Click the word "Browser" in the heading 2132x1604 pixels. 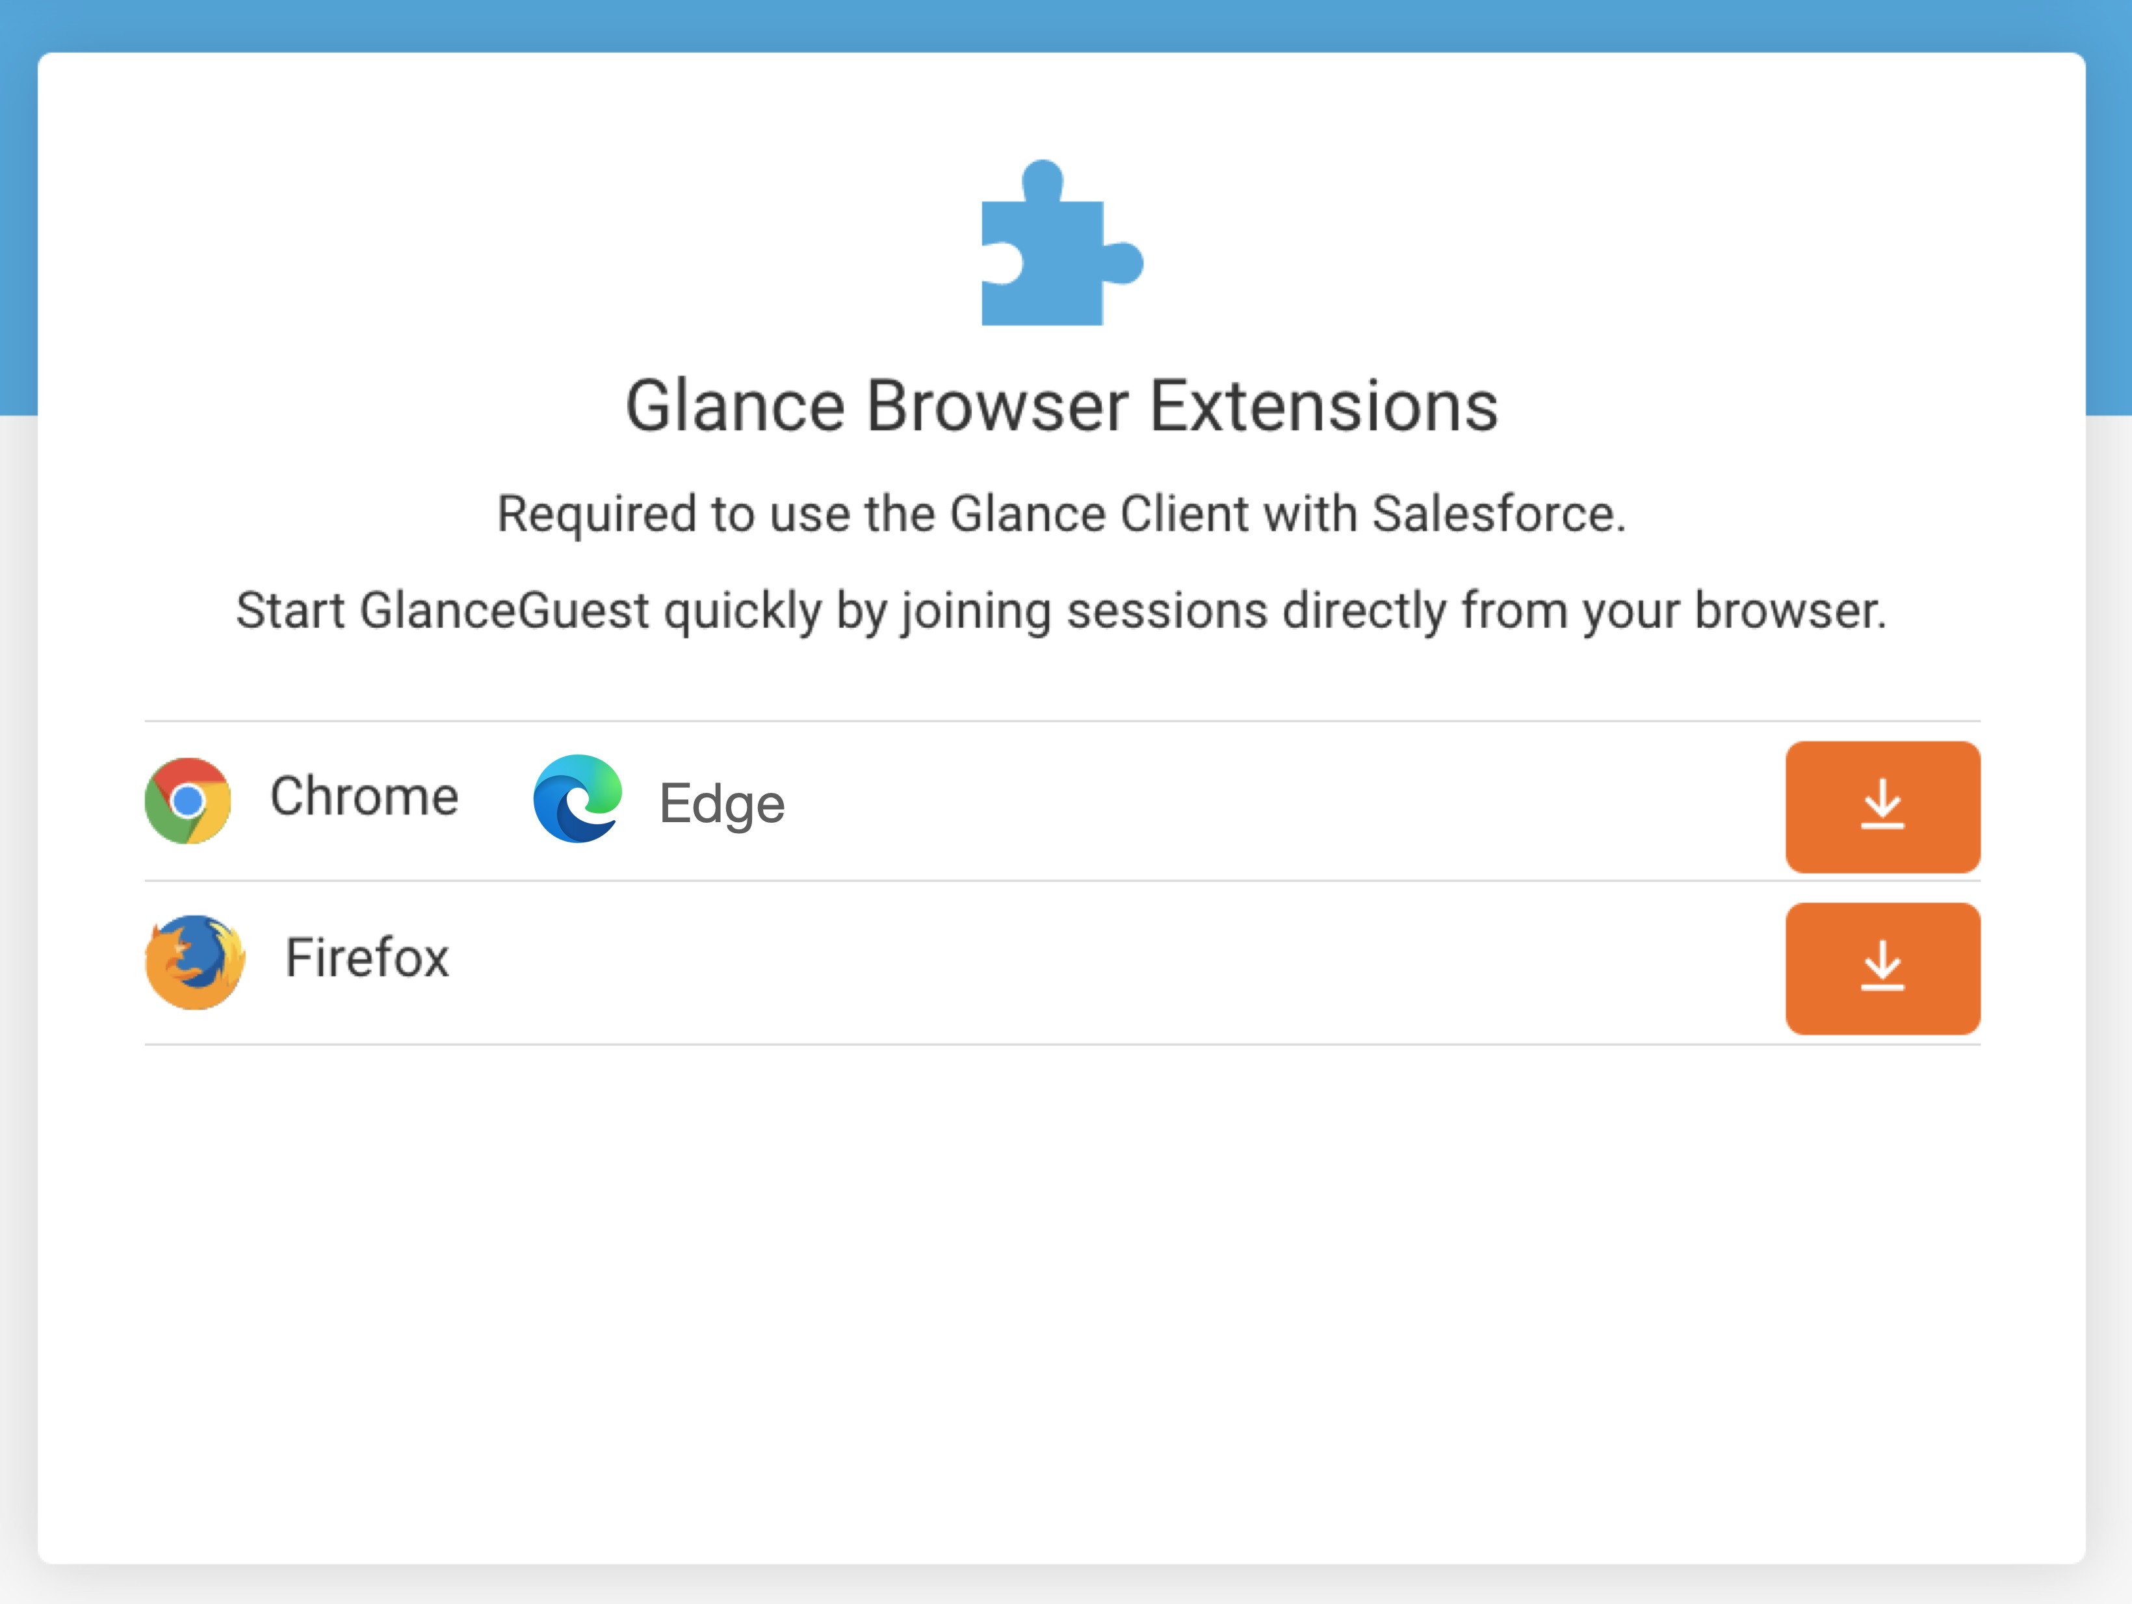pos(996,406)
